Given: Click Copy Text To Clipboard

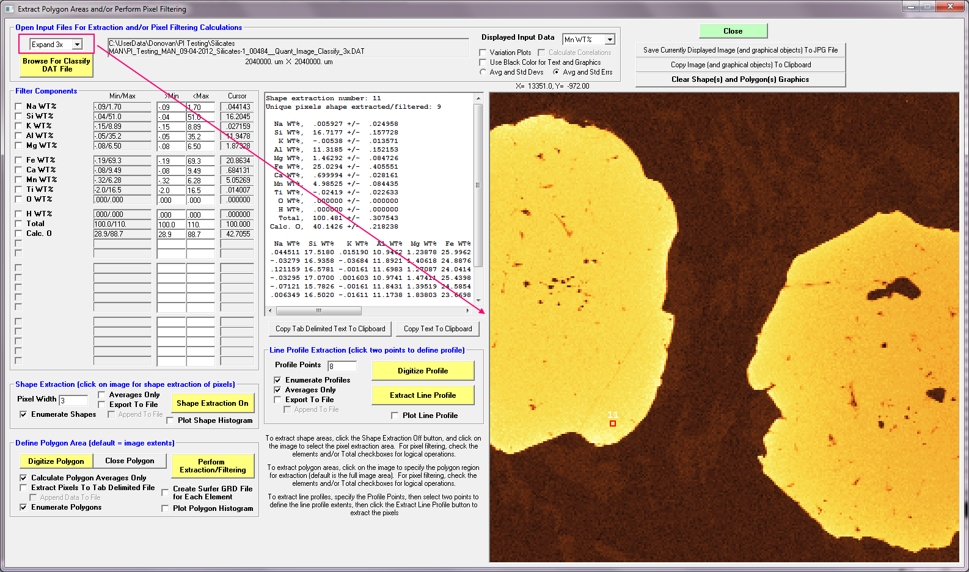Looking at the screenshot, I should (x=437, y=329).
